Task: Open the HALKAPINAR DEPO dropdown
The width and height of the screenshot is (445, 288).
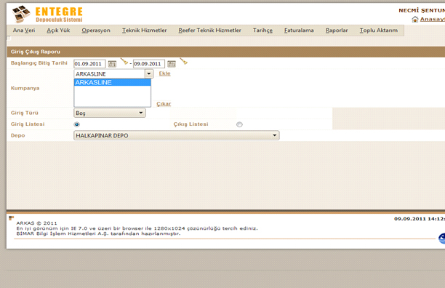Action: pos(176,135)
